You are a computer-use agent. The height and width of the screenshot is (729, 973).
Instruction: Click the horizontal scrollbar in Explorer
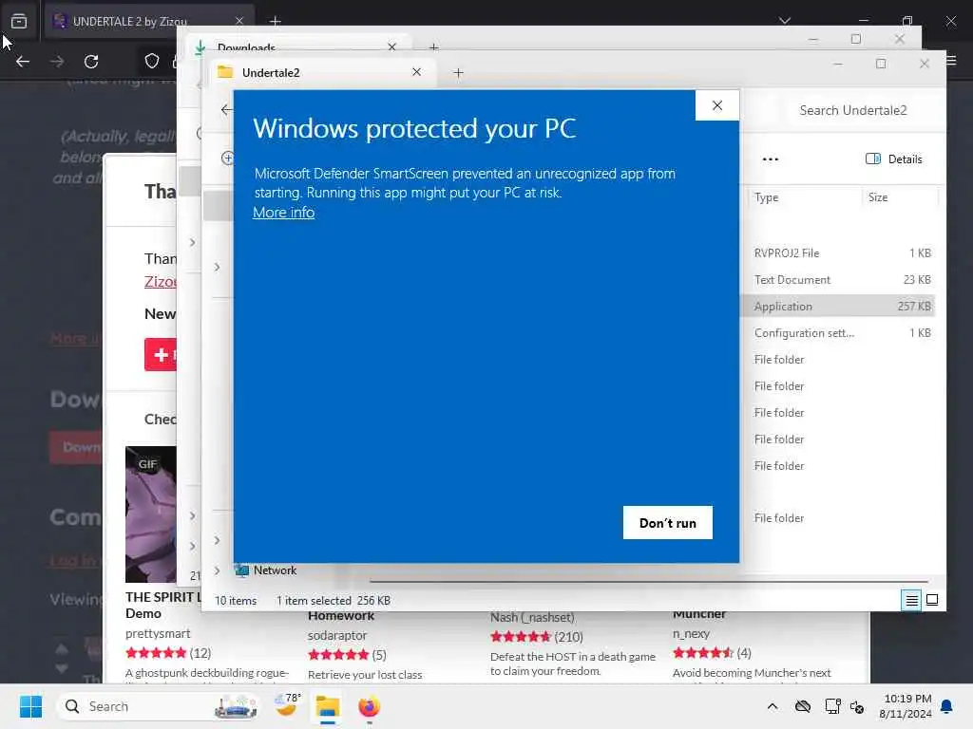coord(648,582)
